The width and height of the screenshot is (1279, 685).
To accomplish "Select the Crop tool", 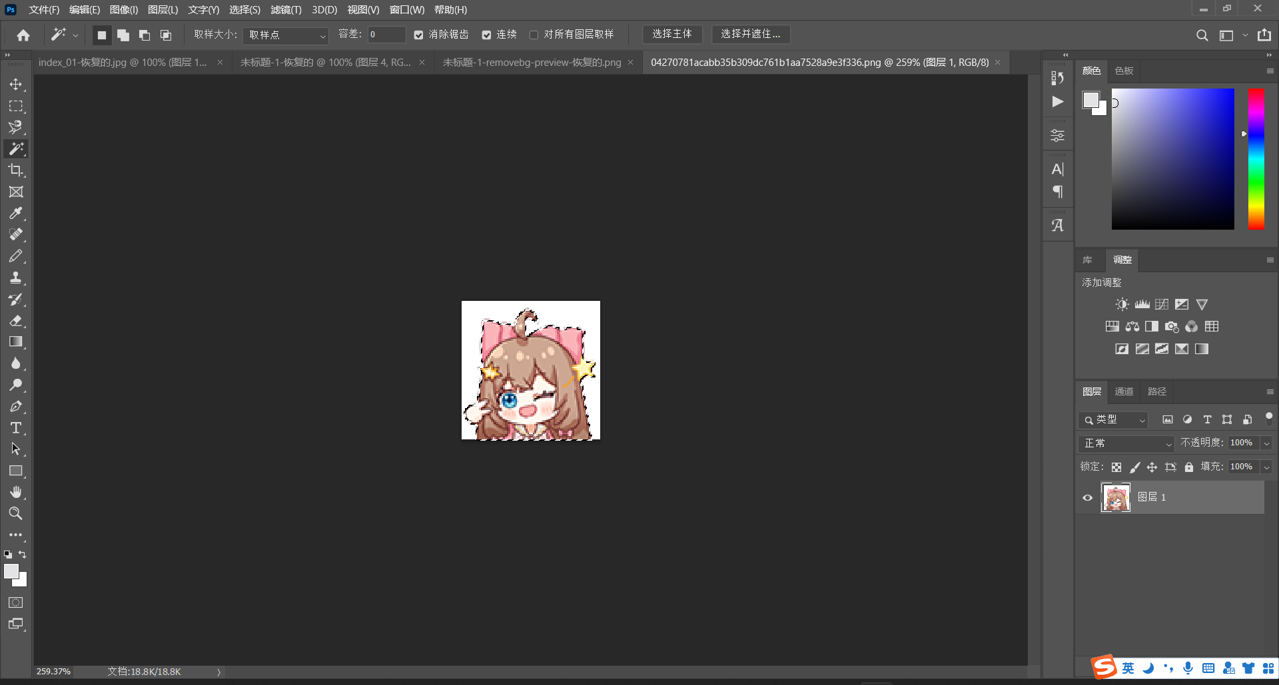I will pos(16,170).
